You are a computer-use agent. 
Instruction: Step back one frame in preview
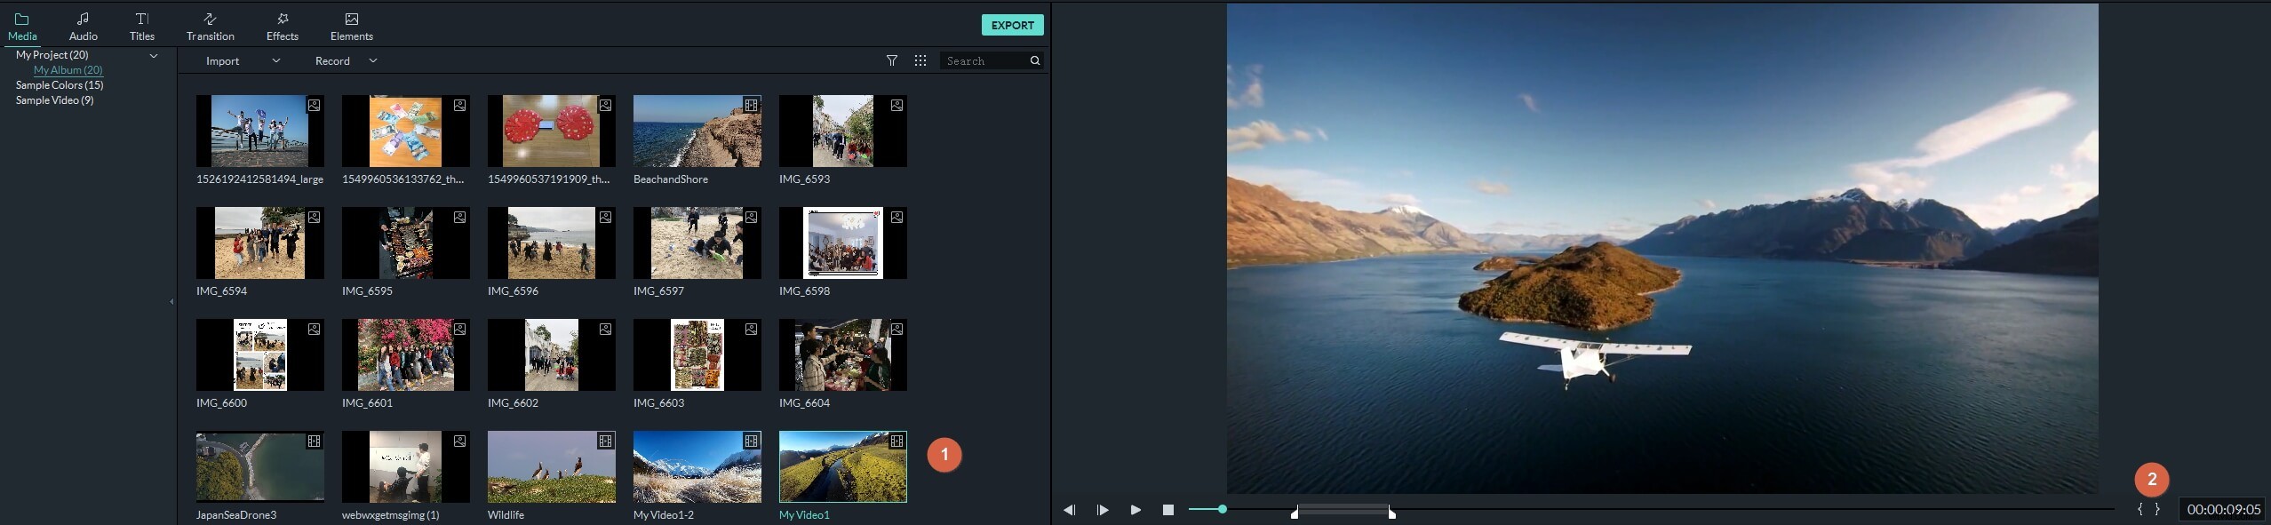1069,510
